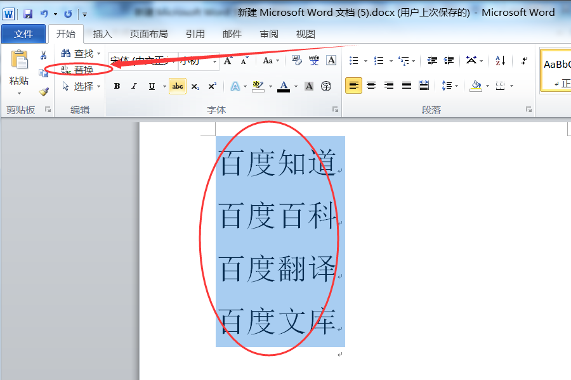The image size is (571, 380).
Task: Click enclosed characters 字 icon
Action: (326, 87)
